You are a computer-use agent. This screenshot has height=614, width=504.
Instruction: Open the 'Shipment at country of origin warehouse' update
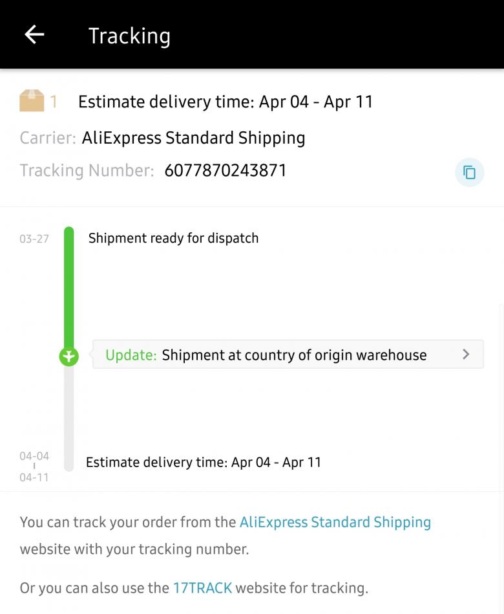point(294,355)
